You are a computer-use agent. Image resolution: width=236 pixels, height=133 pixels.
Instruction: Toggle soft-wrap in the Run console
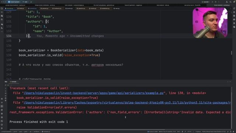click(6, 93)
